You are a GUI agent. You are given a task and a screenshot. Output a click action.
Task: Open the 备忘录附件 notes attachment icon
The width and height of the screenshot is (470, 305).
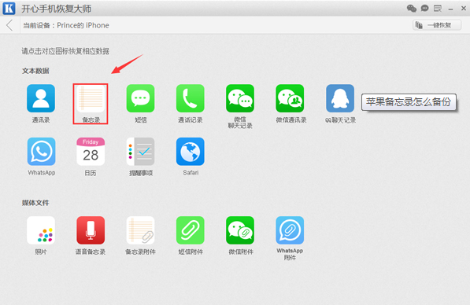(x=140, y=230)
